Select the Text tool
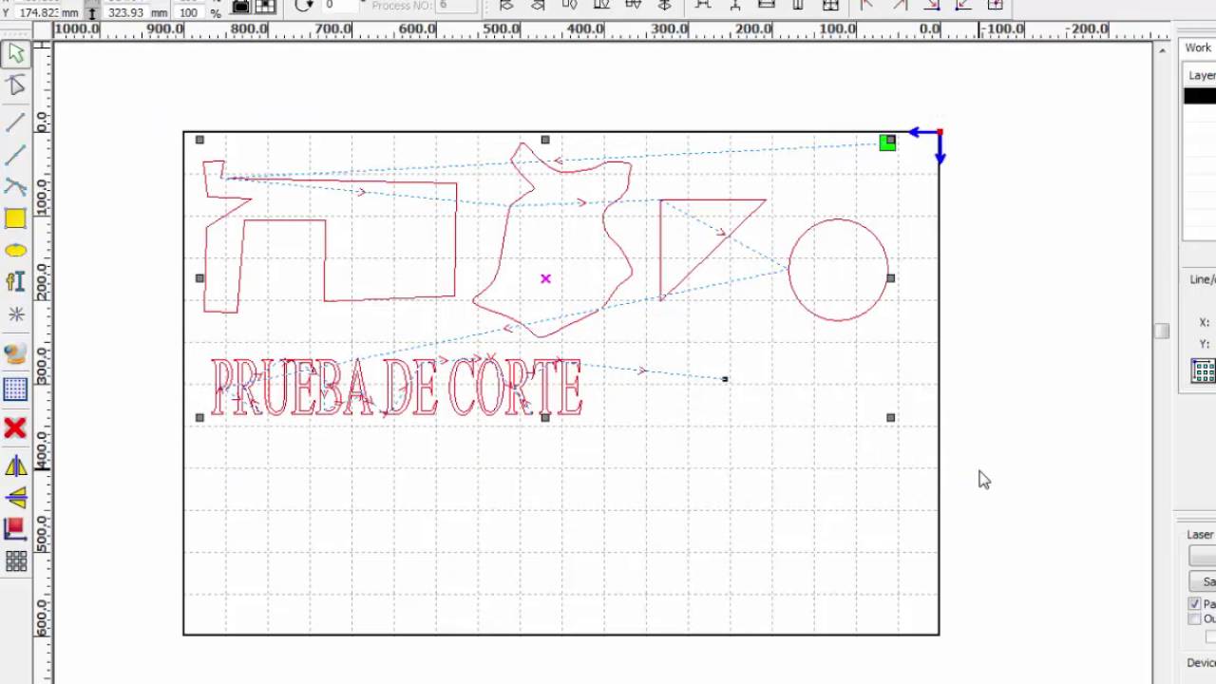Image resolution: width=1216 pixels, height=684 pixels. click(15, 282)
